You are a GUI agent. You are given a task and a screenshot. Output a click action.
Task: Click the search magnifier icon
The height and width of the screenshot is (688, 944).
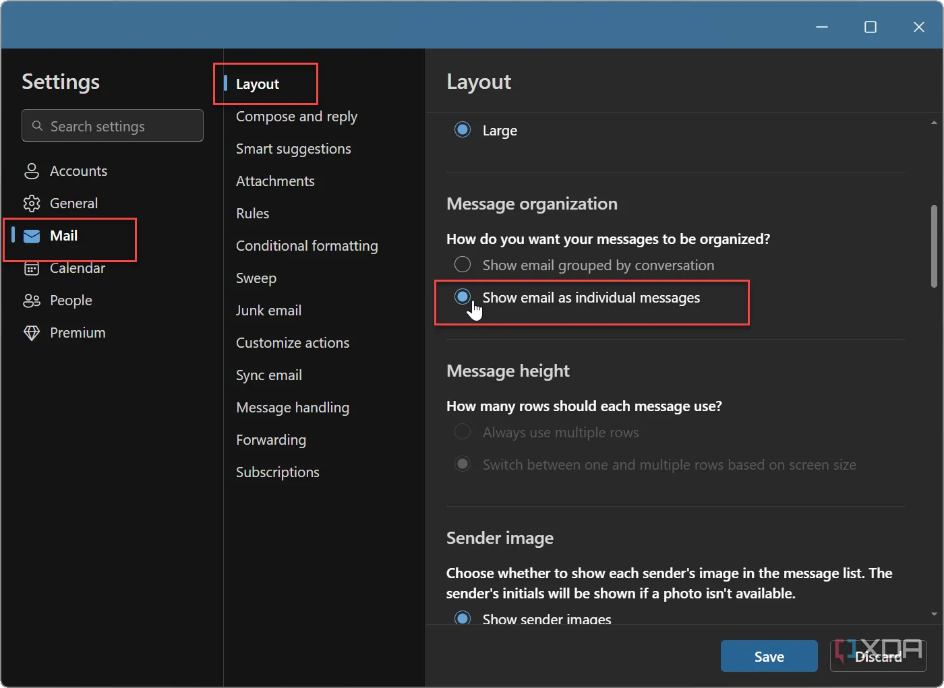tap(38, 126)
